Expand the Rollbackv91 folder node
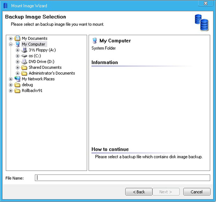The height and width of the screenshot is (202, 216). (10, 91)
